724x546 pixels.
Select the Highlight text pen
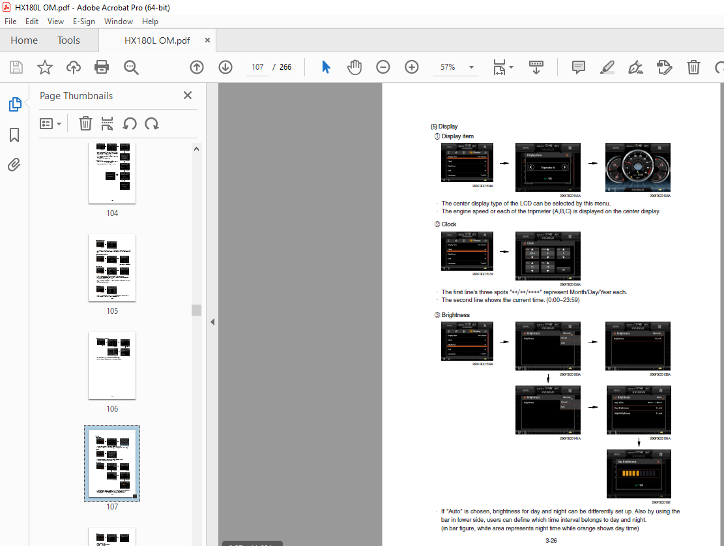click(607, 67)
